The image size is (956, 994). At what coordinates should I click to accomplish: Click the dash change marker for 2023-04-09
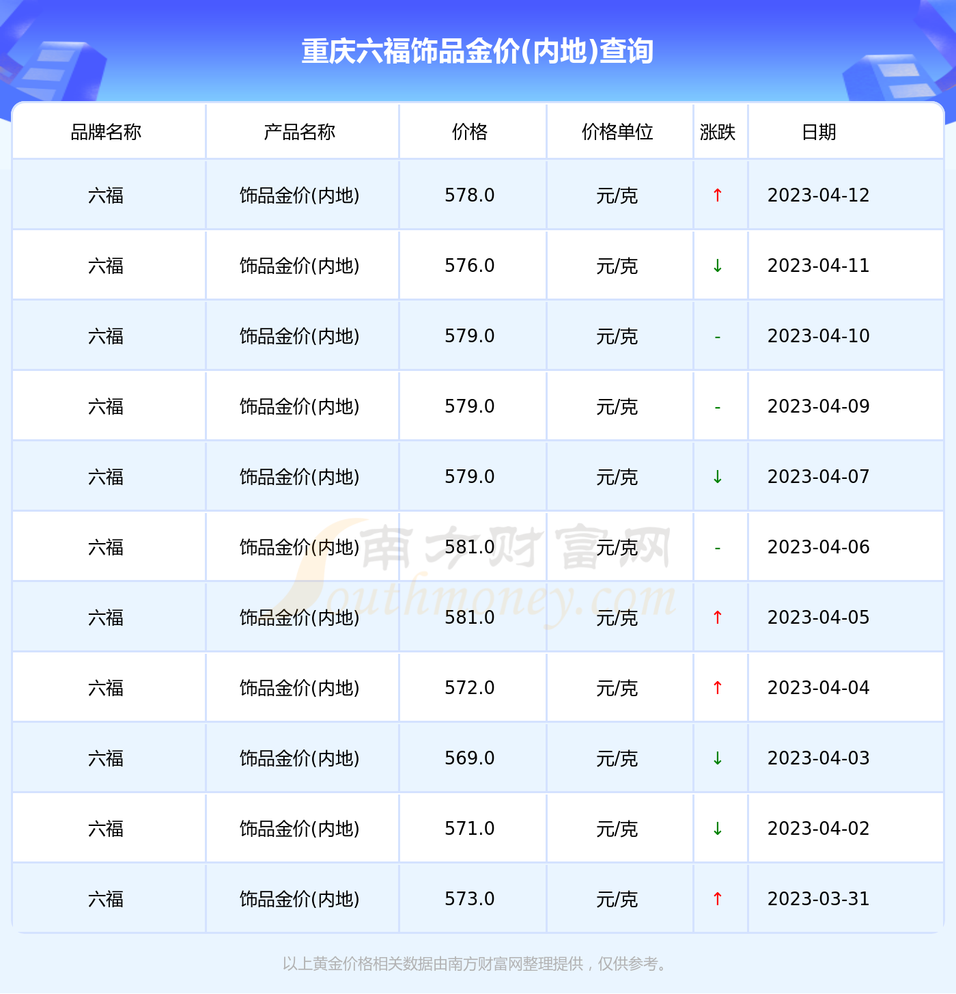717,407
